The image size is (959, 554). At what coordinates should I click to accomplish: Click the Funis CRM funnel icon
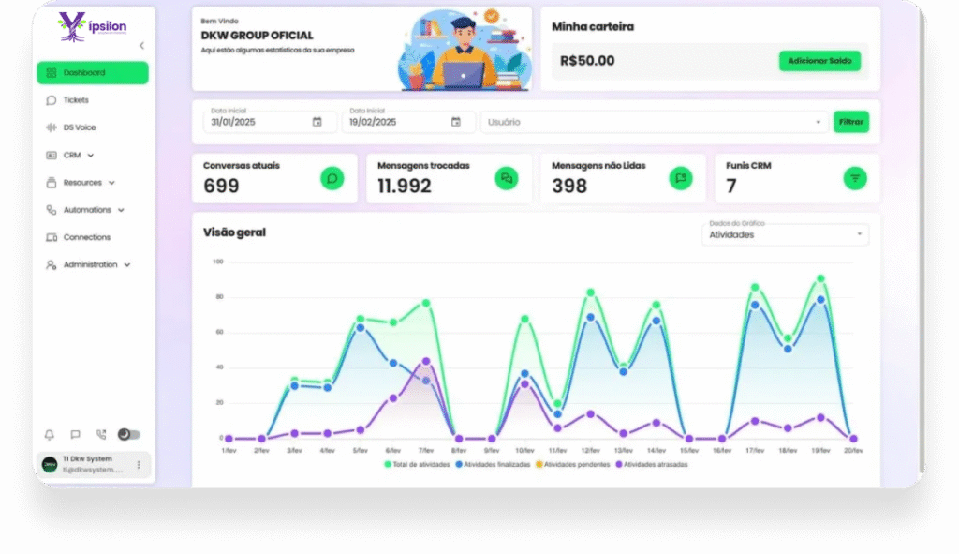[854, 178]
